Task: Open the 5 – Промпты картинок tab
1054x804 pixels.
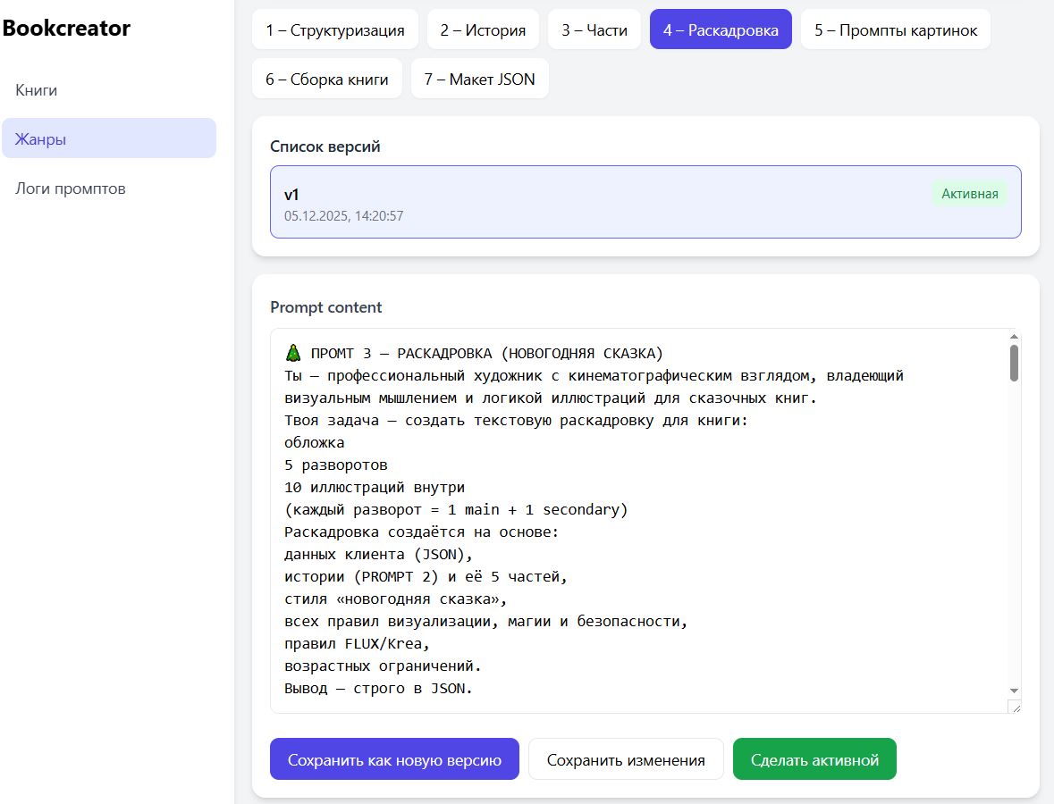Action: click(896, 29)
